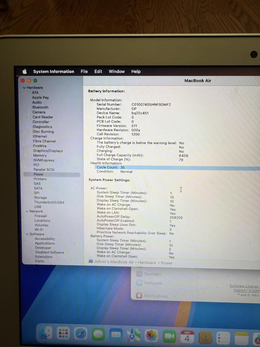Open Finder from the Dock
The height and width of the screenshot is (347, 260).
point(46,335)
